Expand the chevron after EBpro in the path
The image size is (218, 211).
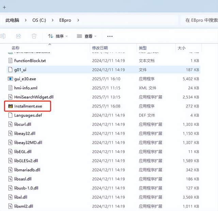tap(78, 20)
